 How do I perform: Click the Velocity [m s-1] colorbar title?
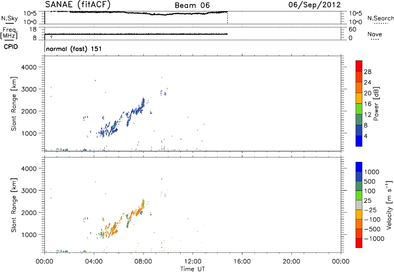pyautogui.click(x=389, y=205)
